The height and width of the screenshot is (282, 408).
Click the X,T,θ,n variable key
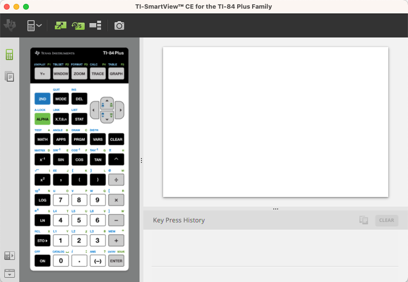[61, 119]
